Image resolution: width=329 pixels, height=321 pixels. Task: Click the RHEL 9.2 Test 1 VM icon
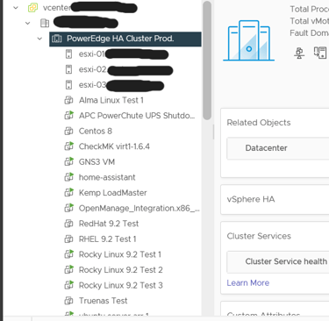[68, 239]
